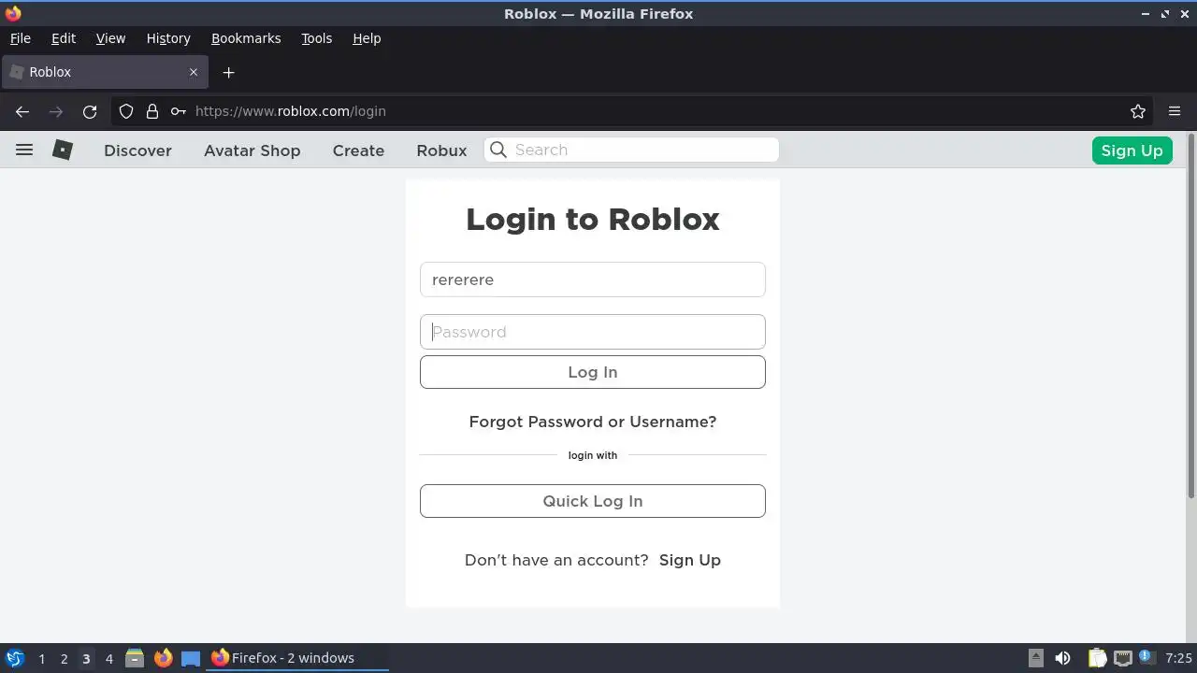Click the Roblox logo home icon
This screenshot has height=673, width=1197.
[x=63, y=150]
